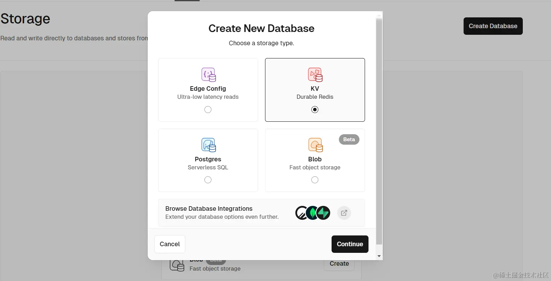This screenshot has height=281, width=551.
Task: Cancel the Create New Database dialog
Action: (x=170, y=244)
